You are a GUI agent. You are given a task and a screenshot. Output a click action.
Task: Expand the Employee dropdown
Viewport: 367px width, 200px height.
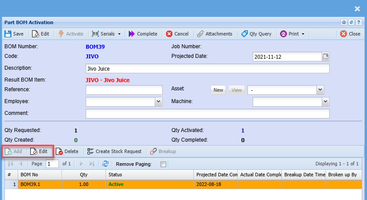[159, 102]
